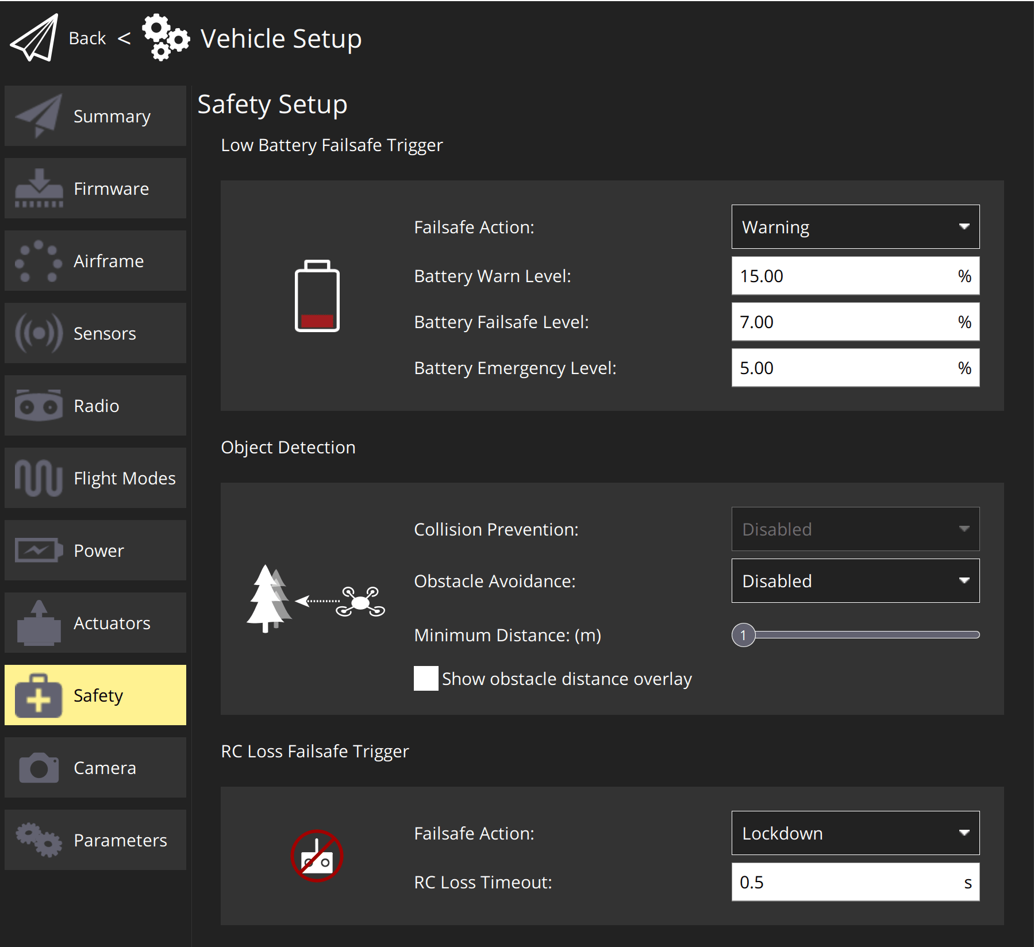Open the Parameters page
This screenshot has width=1034, height=947.
(95, 840)
